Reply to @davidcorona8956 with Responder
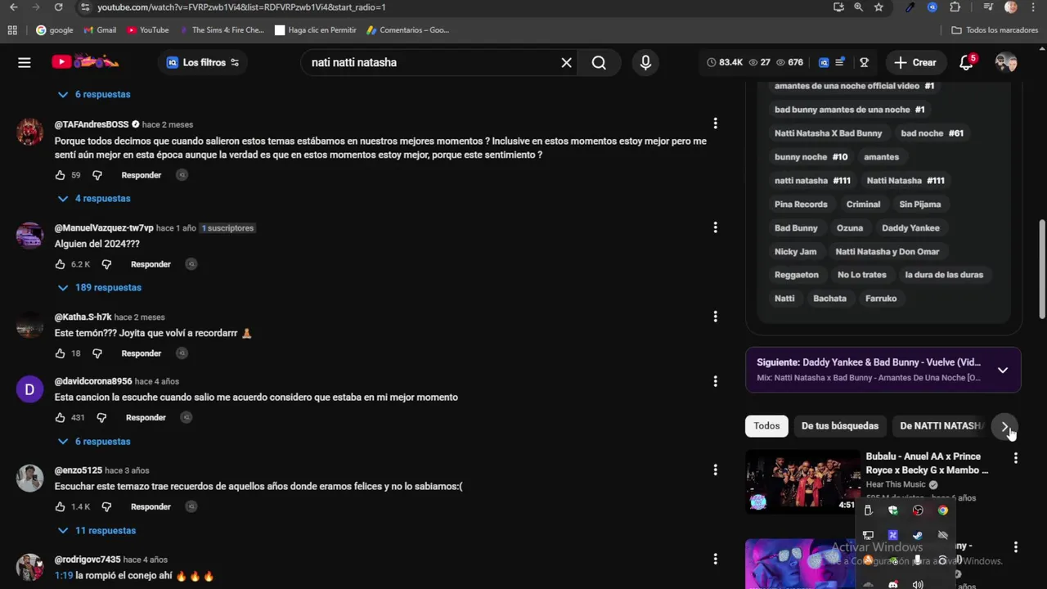 tap(146, 417)
